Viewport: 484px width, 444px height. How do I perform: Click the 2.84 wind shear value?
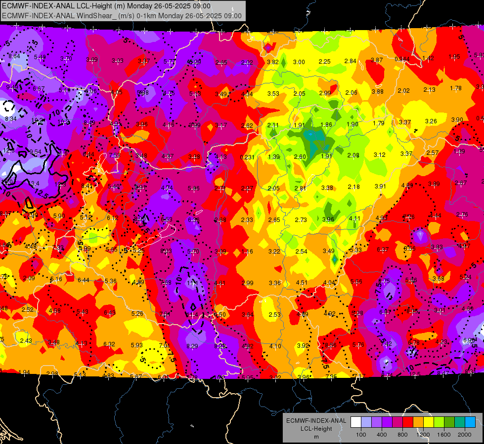(x=351, y=61)
